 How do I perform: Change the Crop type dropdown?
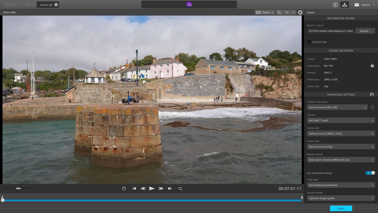click(341, 185)
